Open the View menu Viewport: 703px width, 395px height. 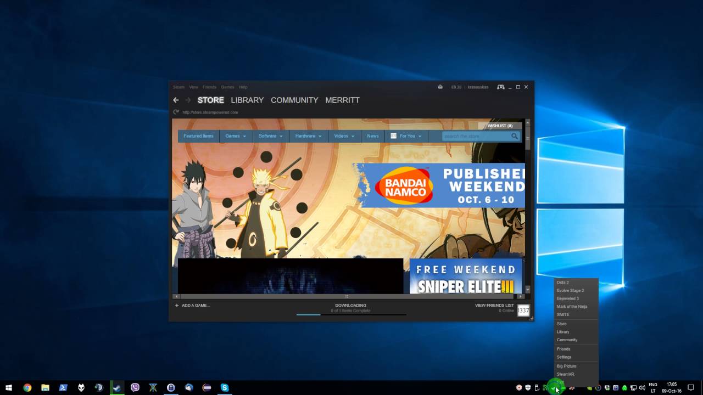193,87
